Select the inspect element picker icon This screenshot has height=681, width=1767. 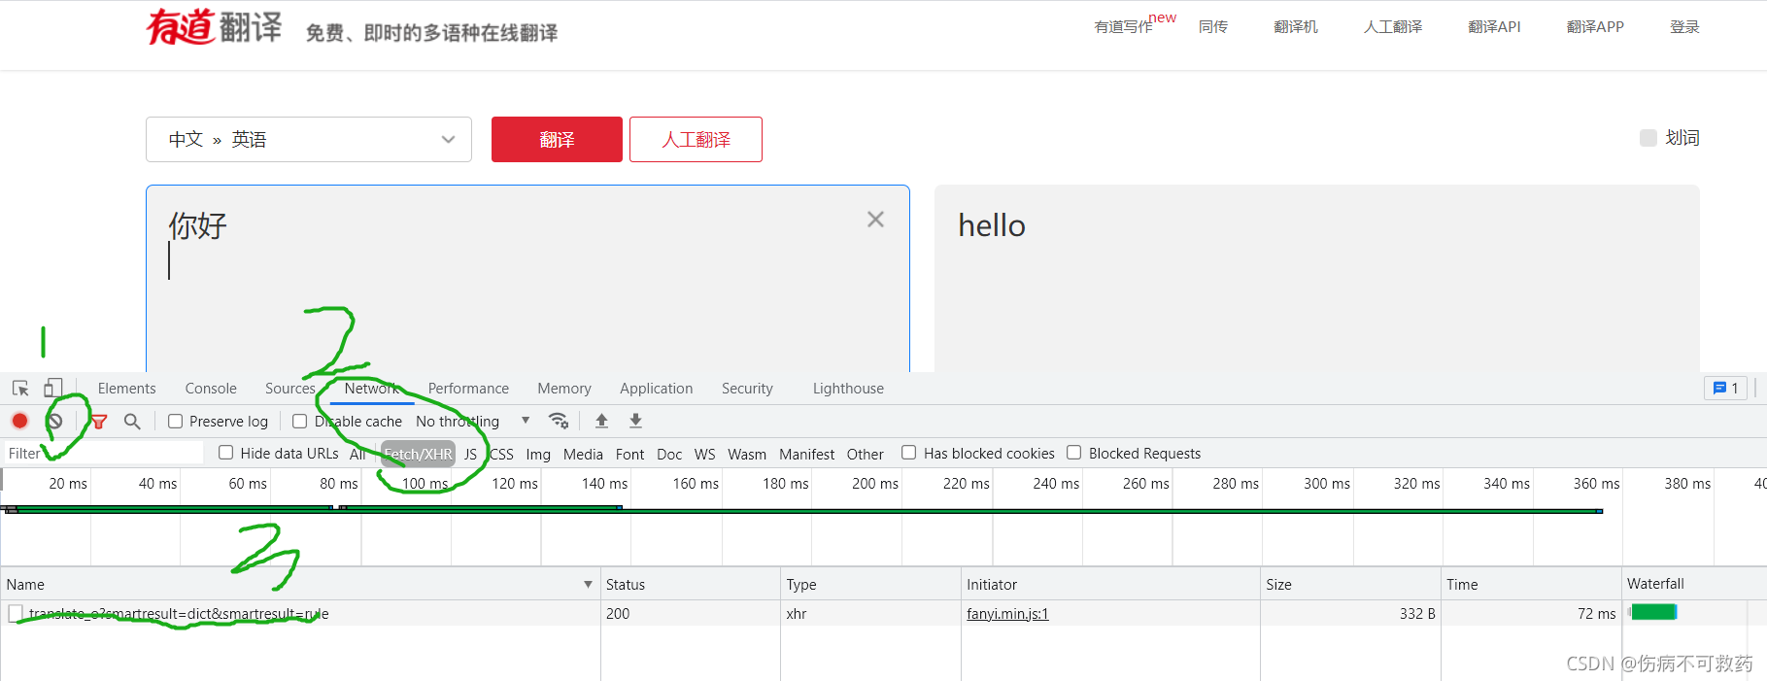(20, 389)
